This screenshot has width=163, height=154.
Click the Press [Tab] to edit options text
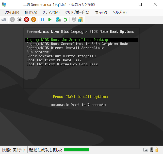pos(80,97)
